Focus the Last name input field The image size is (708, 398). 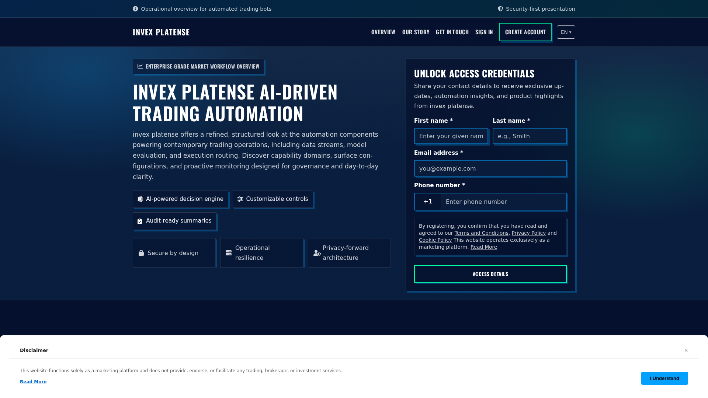tap(530, 136)
